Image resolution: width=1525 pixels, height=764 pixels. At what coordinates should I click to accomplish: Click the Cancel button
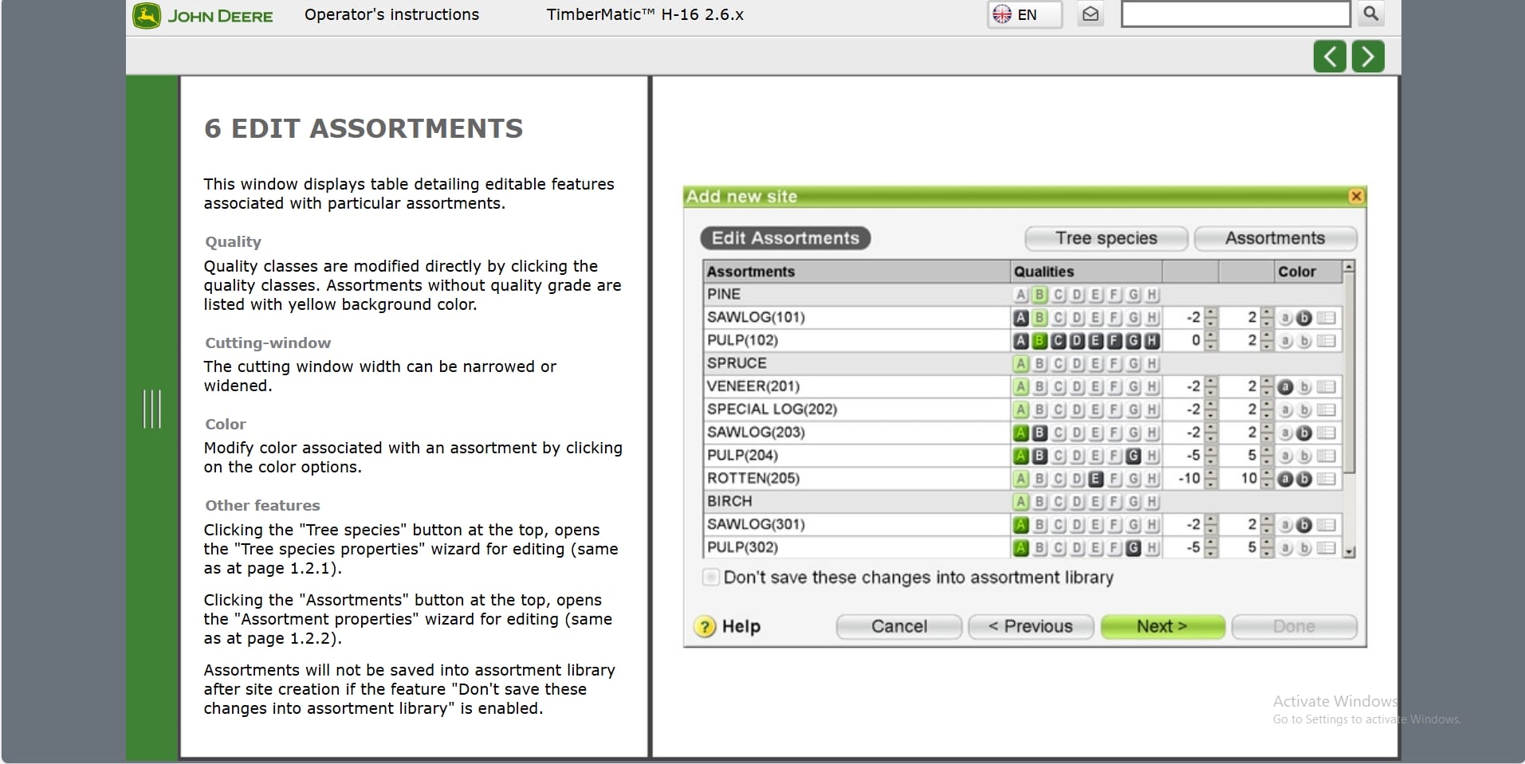[x=899, y=627]
